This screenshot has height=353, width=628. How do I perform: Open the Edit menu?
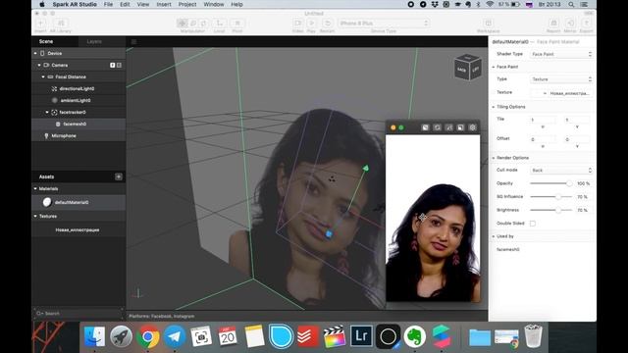(125, 4)
